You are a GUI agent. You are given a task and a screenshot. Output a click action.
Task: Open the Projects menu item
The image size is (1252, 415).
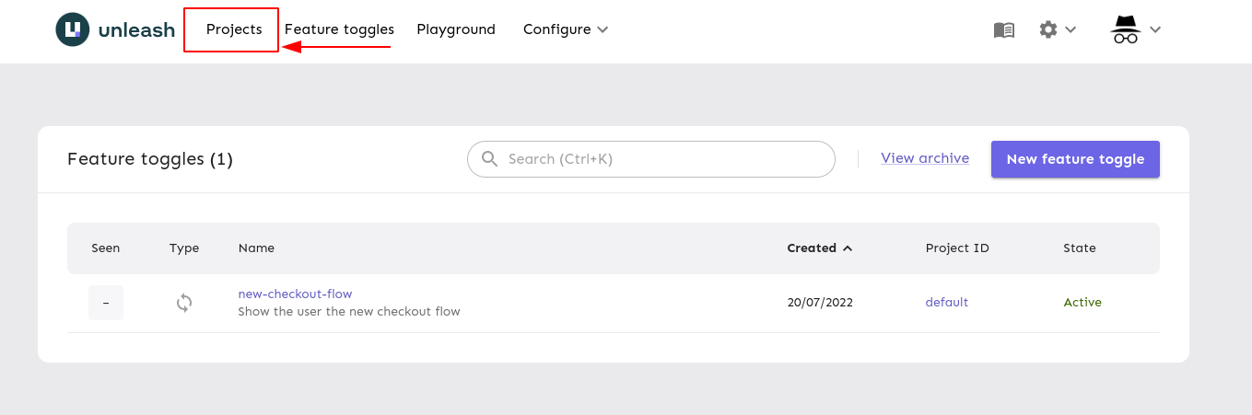click(234, 29)
